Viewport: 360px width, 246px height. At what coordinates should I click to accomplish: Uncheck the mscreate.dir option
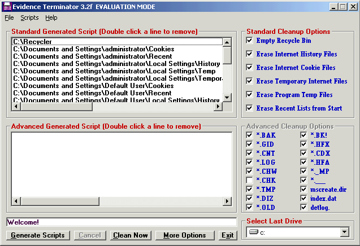(303, 189)
